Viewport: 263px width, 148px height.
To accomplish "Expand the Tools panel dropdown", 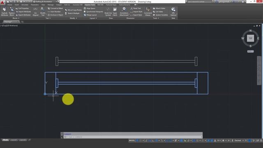I will [156, 18].
